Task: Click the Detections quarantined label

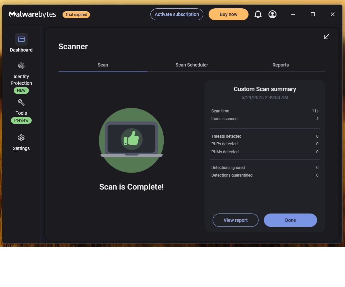Action: (x=232, y=175)
